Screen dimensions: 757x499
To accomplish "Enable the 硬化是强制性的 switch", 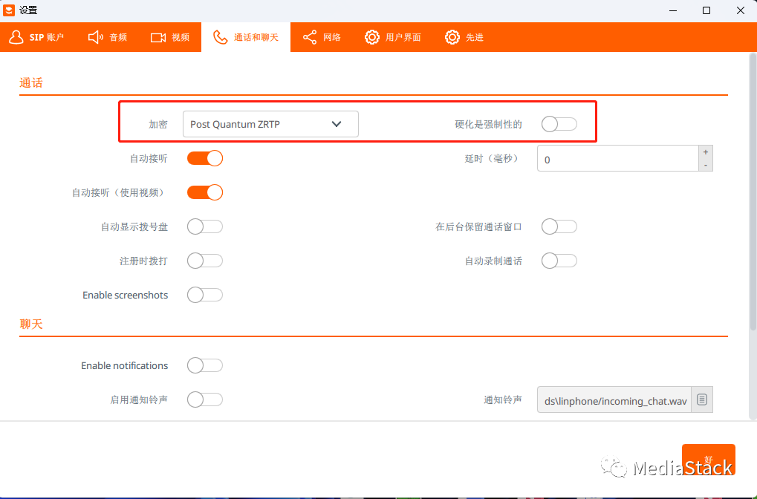I will 559,125.
